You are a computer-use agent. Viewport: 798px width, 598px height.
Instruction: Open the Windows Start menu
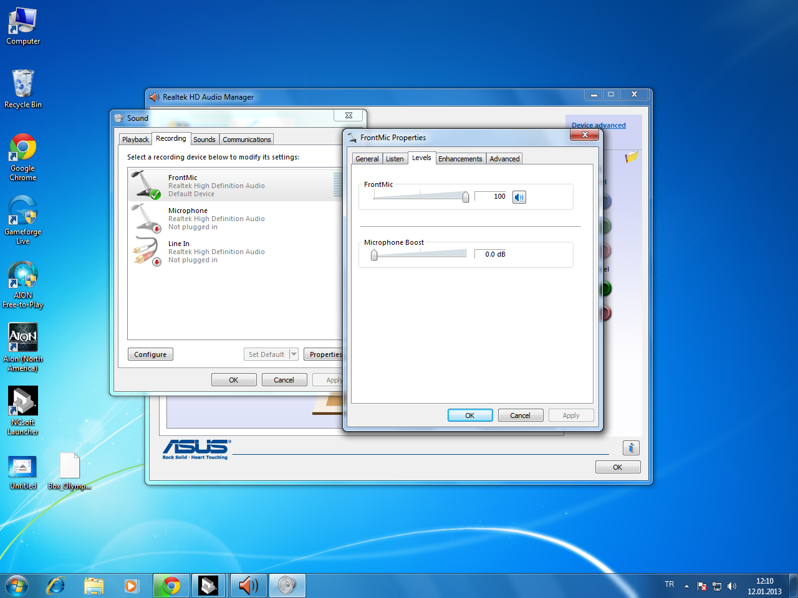point(17,586)
